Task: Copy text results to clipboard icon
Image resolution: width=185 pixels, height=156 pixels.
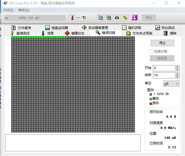Action: tap(100, 18)
